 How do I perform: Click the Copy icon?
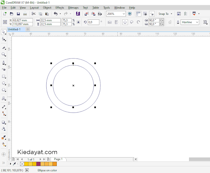(x=40, y=14)
